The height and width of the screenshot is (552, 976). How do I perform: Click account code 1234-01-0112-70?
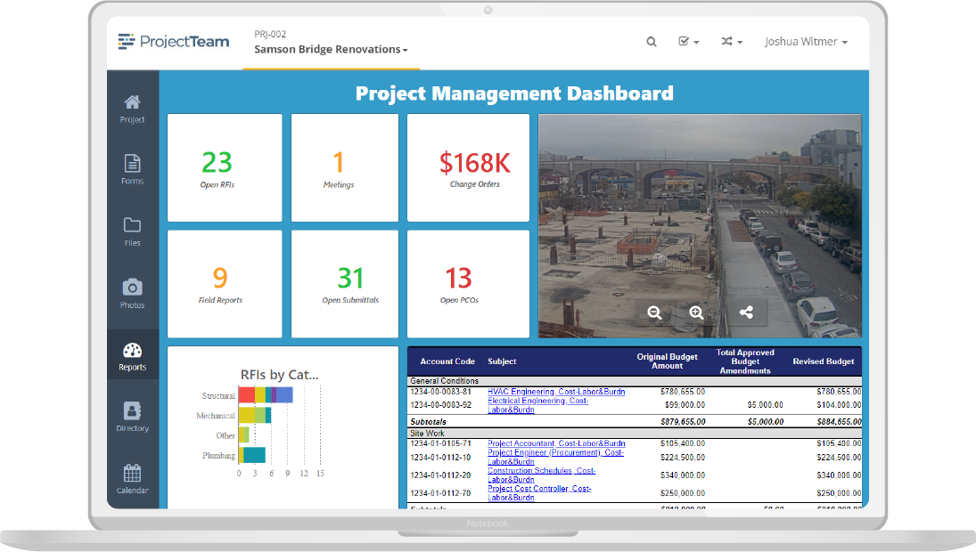(440, 493)
